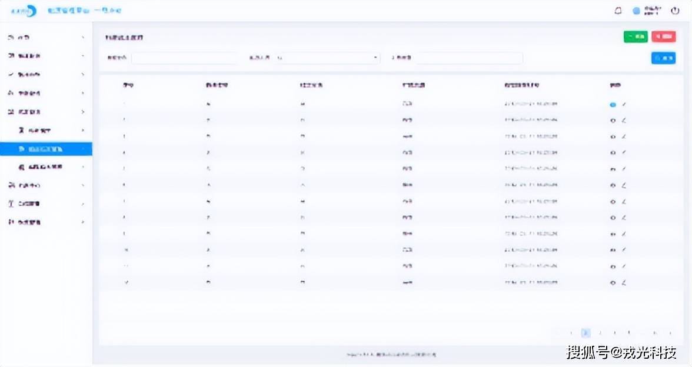Click the blue view icon in first table row
The image size is (692, 367).
coord(613,104)
